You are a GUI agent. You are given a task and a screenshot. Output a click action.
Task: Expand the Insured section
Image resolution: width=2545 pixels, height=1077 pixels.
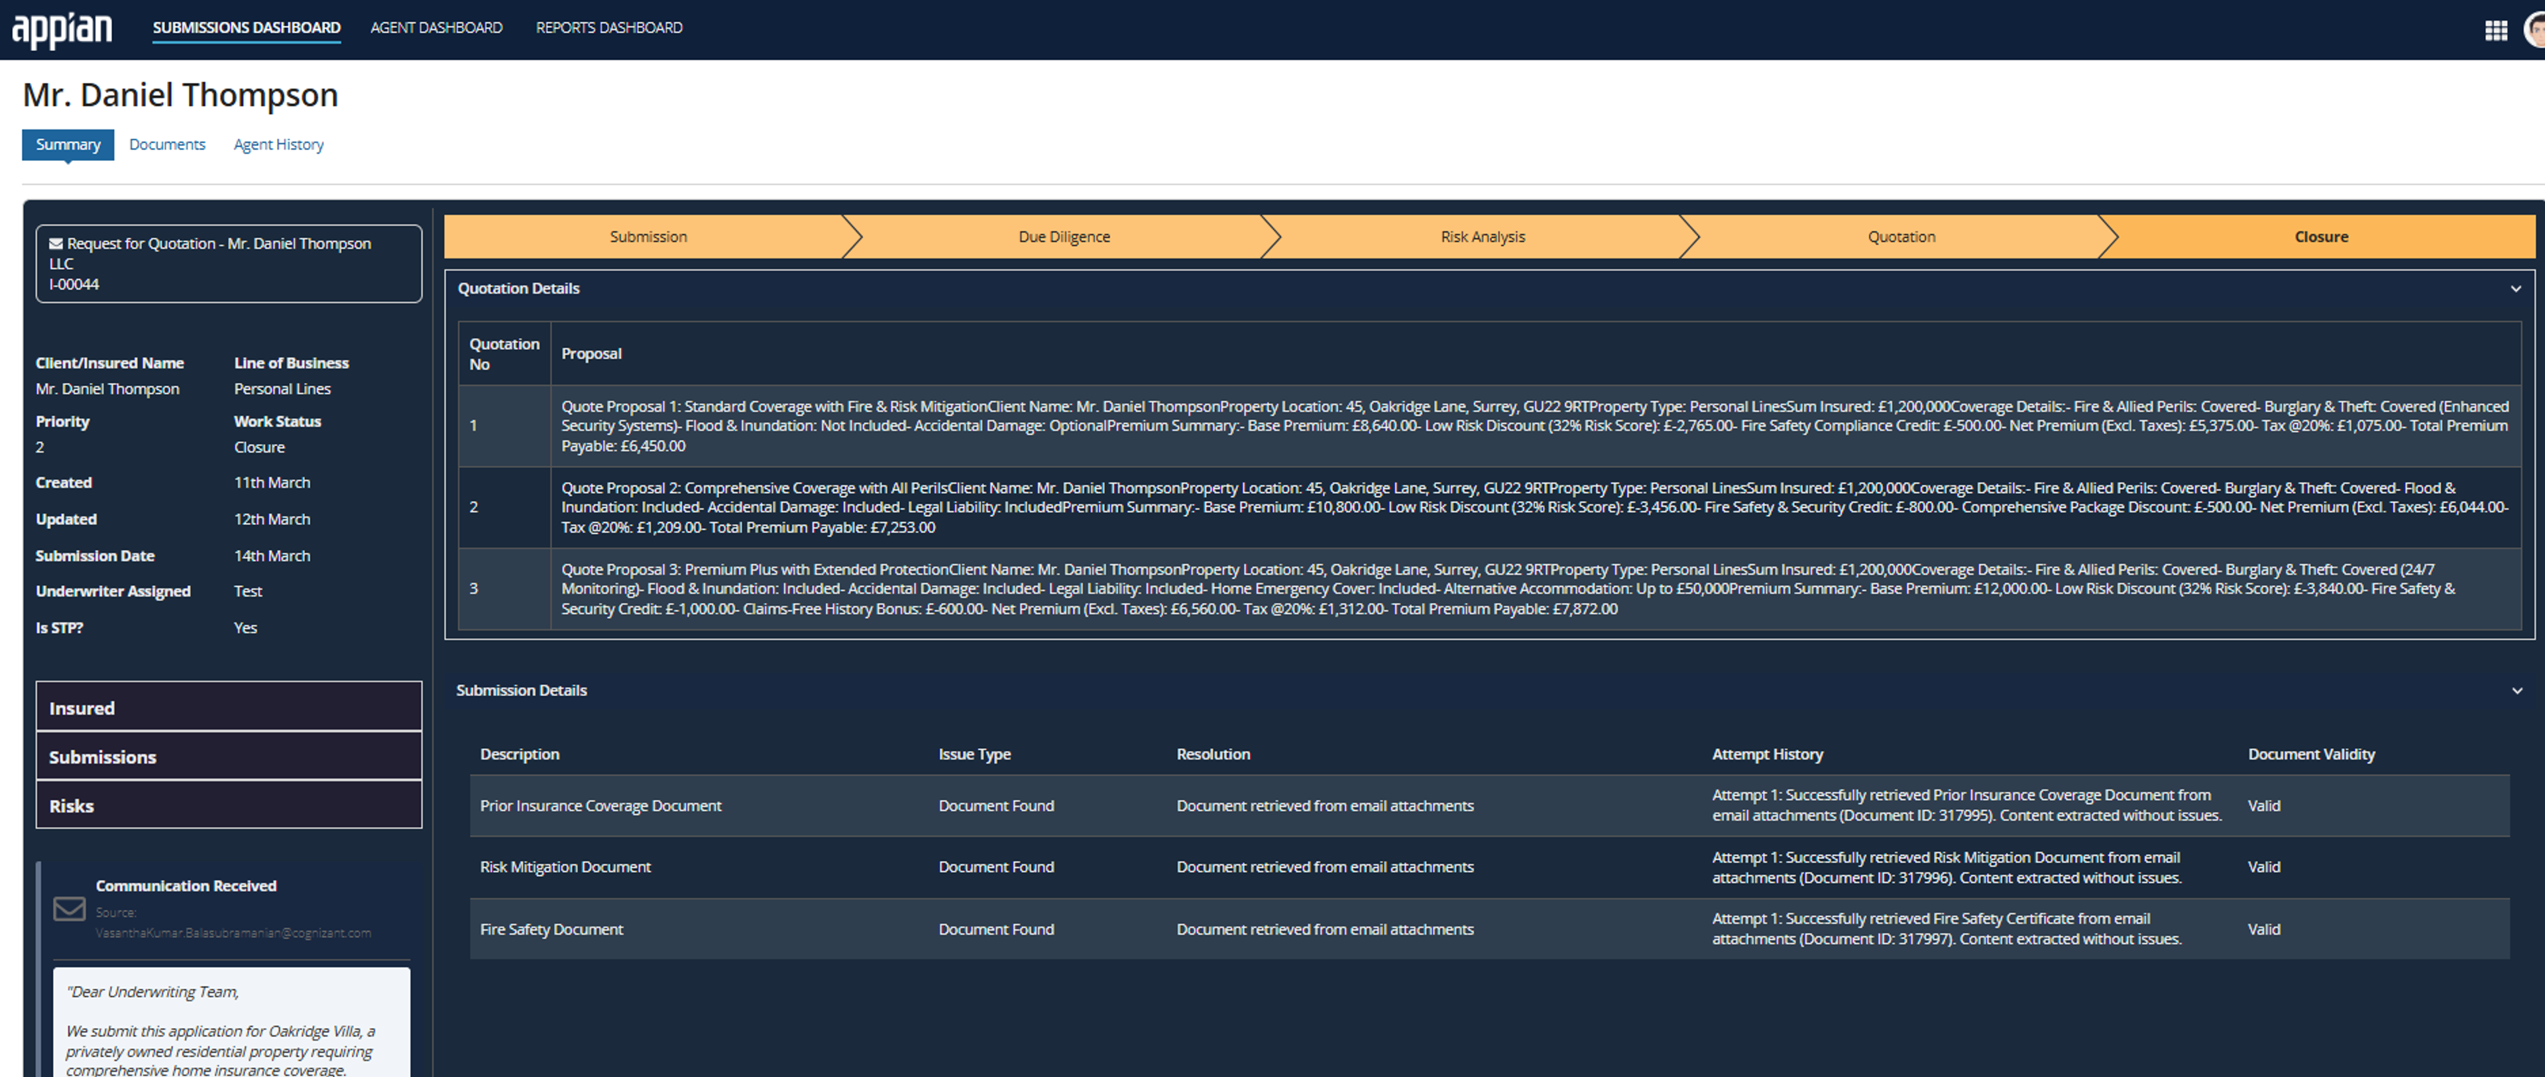229,707
